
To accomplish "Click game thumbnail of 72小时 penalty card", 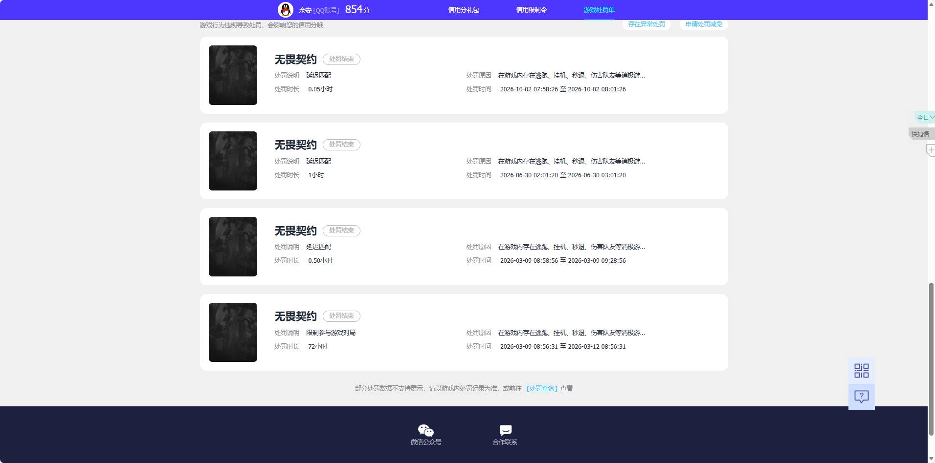I will pyautogui.click(x=233, y=332).
